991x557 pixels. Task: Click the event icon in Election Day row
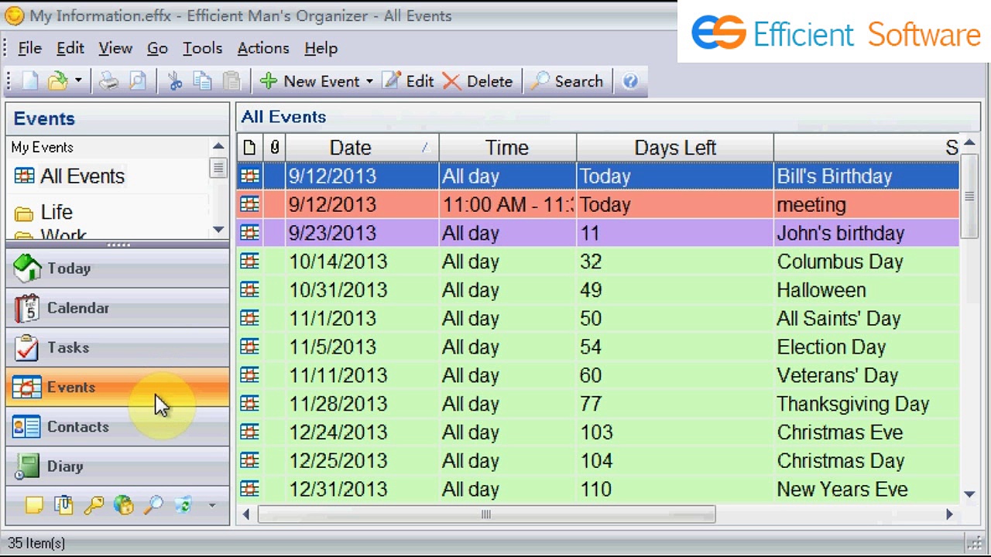point(249,347)
